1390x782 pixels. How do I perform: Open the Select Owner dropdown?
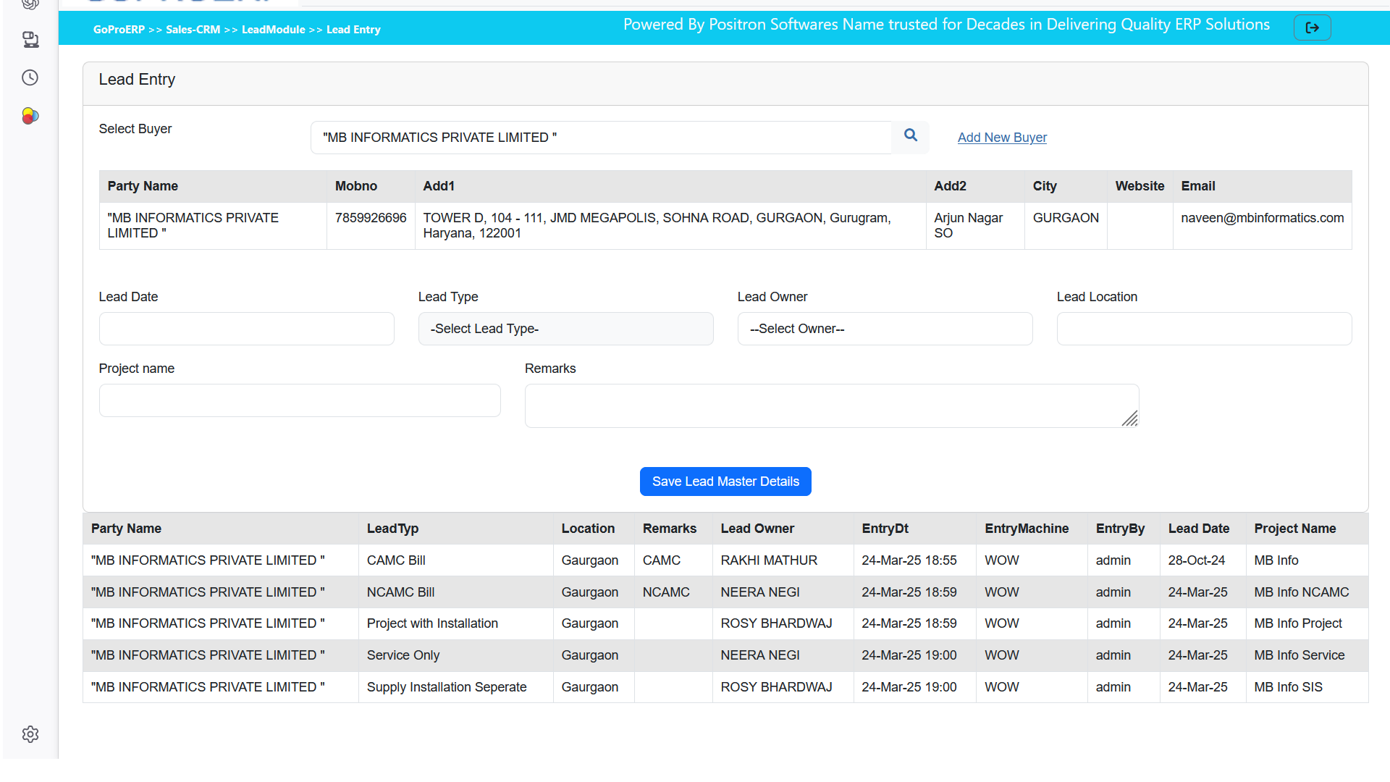click(885, 329)
